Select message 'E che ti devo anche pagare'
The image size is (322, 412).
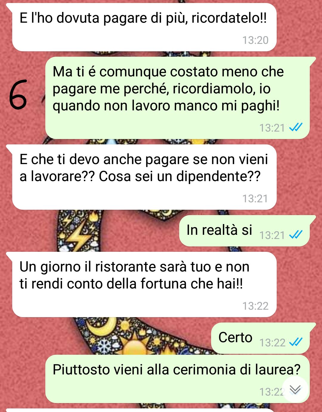pos(144,177)
